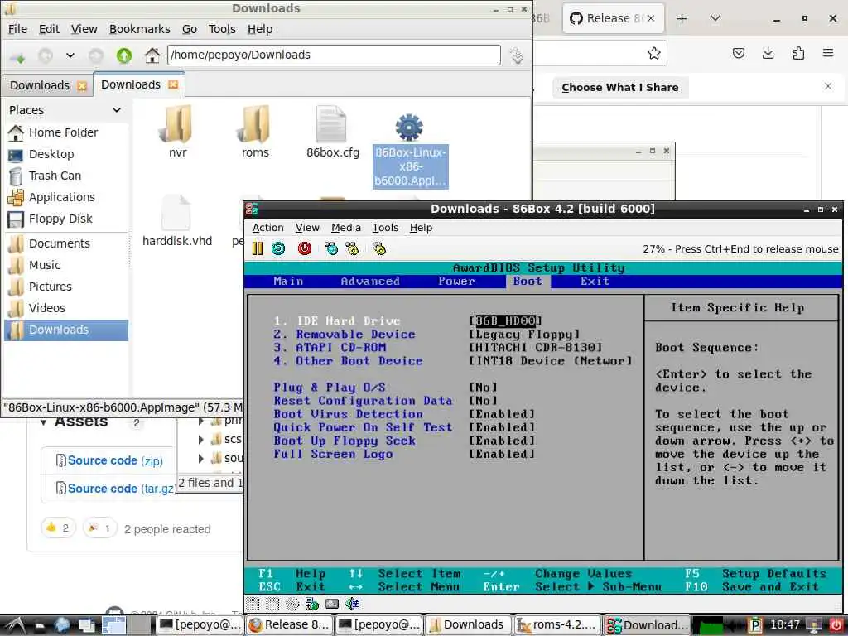Open Trash Can in the Places sidebar
This screenshot has height=636, width=848.
pyautogui.click(x=66, y=176)
